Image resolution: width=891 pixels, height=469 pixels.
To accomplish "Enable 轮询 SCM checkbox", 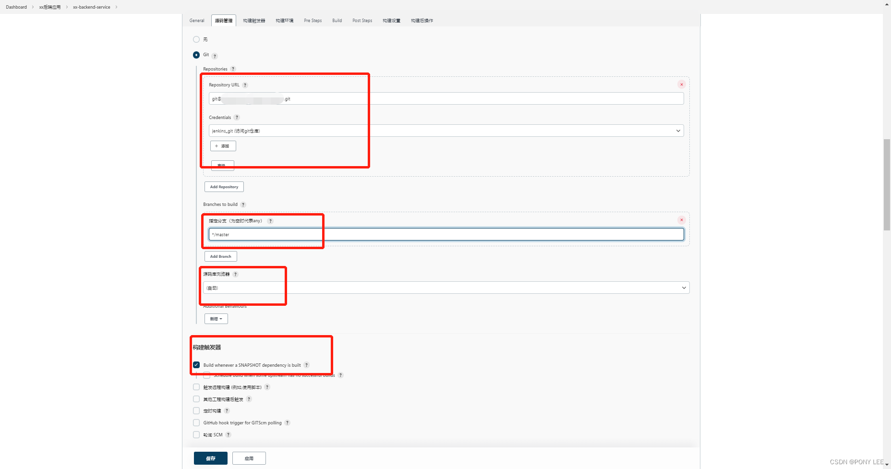I will coord(196,435).
